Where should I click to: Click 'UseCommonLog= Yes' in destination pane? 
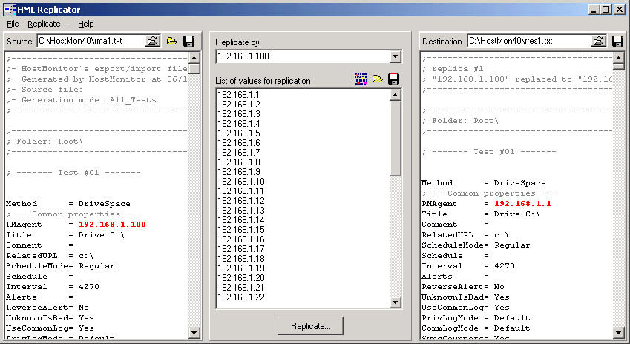point(465,308)
